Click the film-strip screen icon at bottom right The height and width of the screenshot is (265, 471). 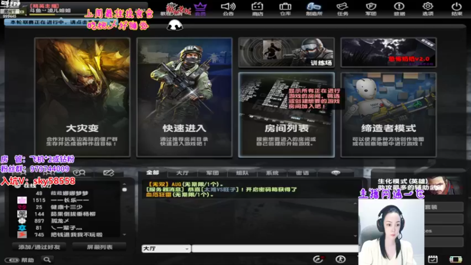pos(455,259)
